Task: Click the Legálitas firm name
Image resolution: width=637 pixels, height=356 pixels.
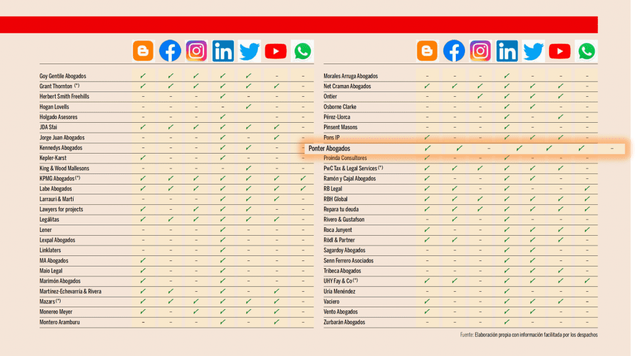Action: tap(51, 220)
